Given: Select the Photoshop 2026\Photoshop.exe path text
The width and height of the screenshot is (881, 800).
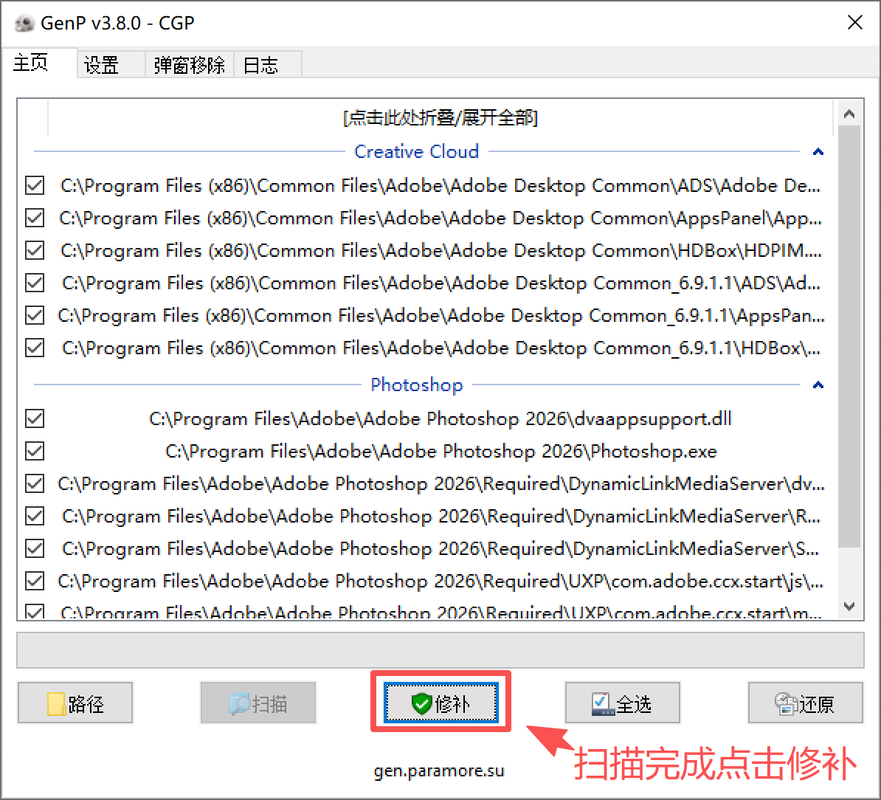Looking at the screenshot, I should tap(441, 451).
